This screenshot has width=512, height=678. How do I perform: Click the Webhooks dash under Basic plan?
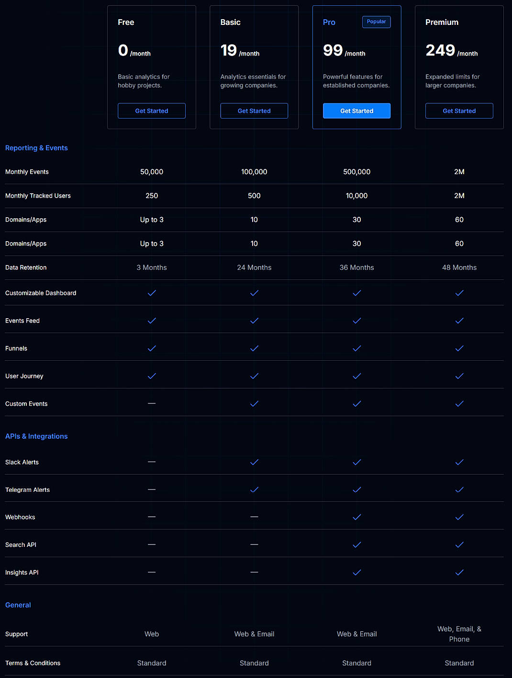254,517
